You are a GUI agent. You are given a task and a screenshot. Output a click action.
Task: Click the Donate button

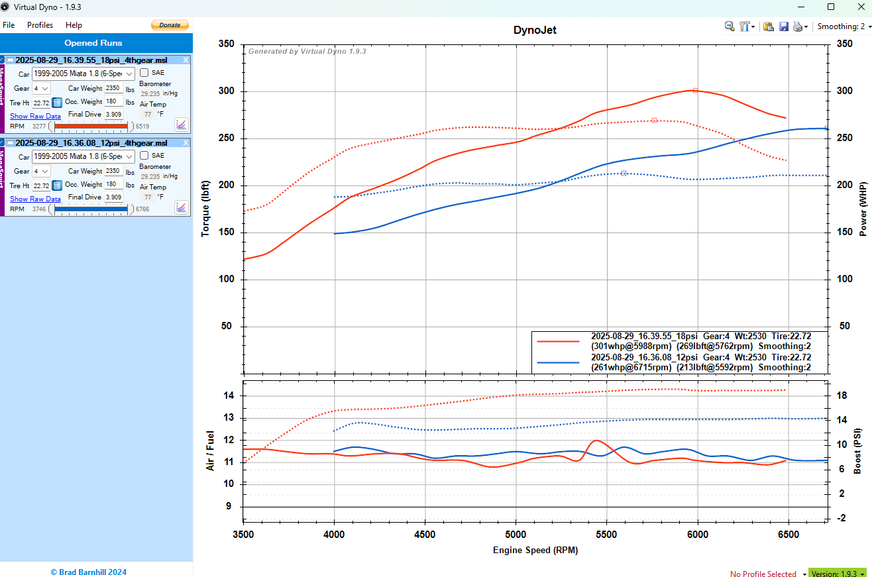point(170,25)
